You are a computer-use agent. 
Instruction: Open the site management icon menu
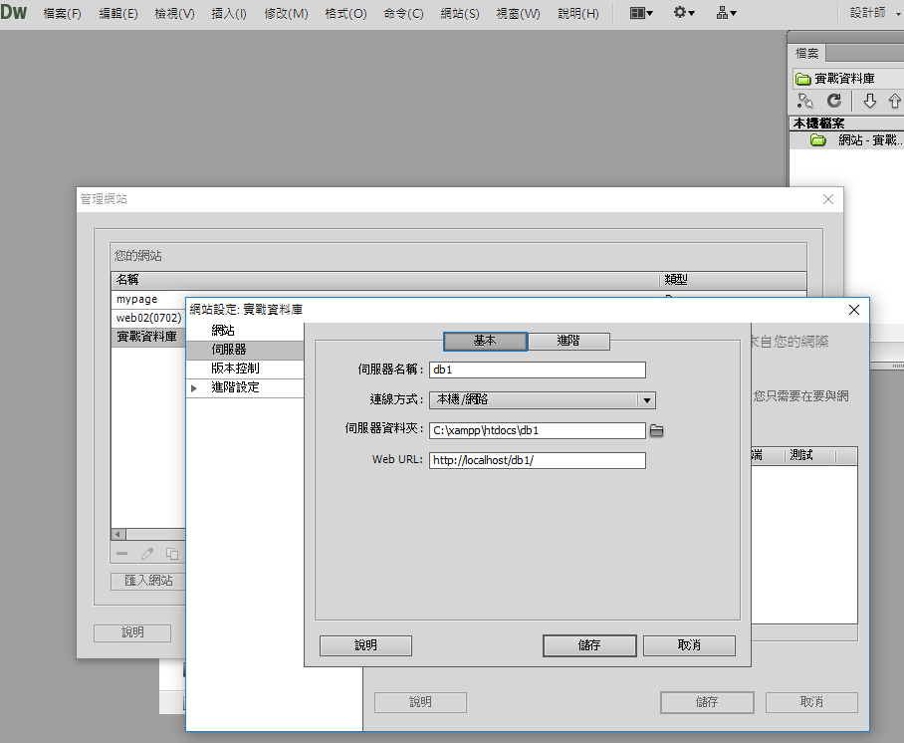(726, 14)
